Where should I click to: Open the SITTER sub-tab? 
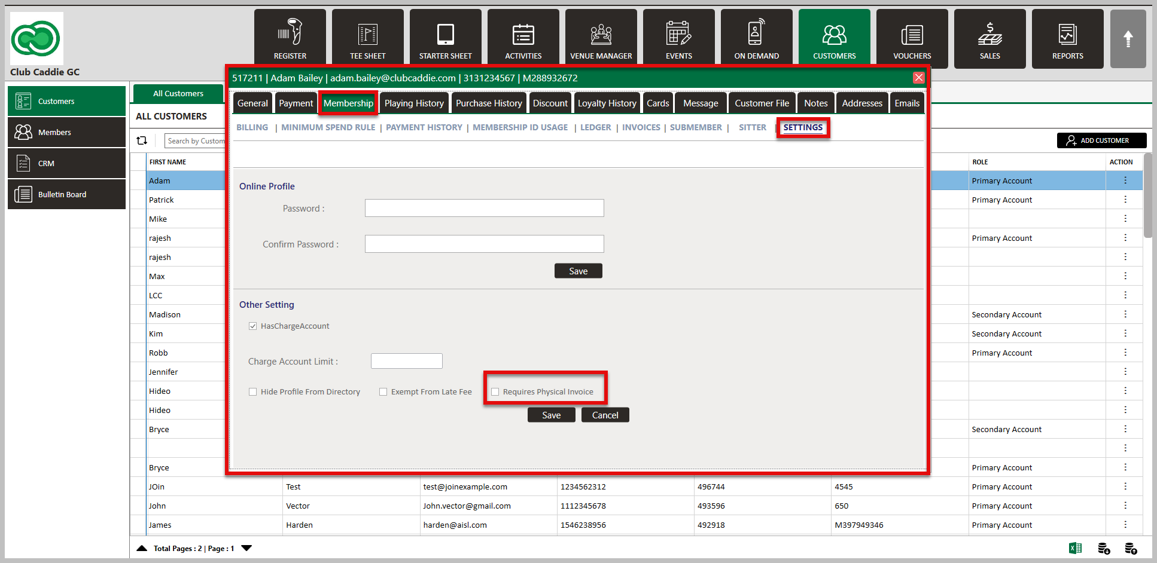[x=753, y=127]
